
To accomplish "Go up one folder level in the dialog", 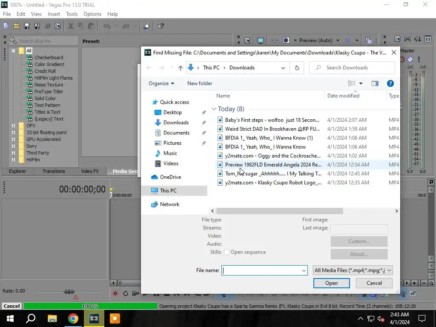I will 180,68.
